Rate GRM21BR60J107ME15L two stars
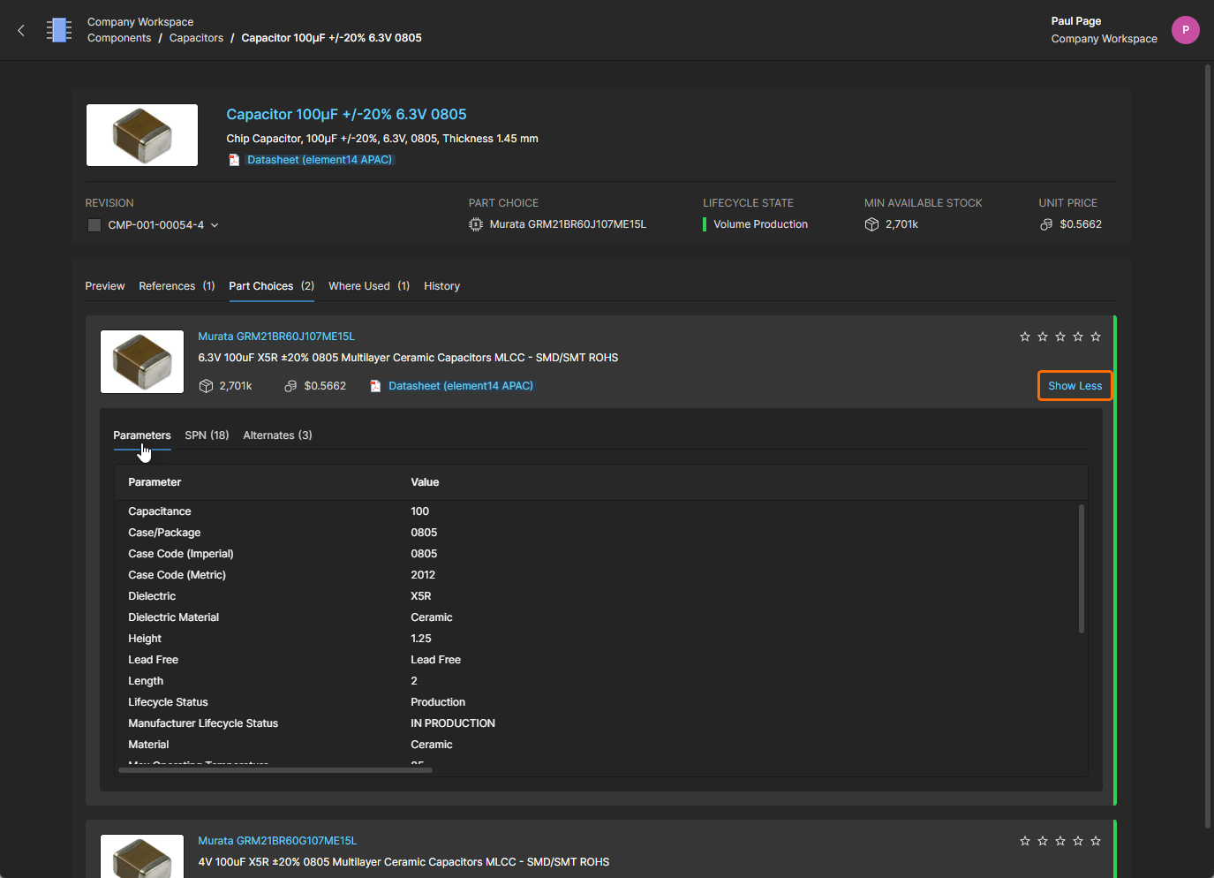The width and height of the screenshot is (1214, 878). [1043, 337]
